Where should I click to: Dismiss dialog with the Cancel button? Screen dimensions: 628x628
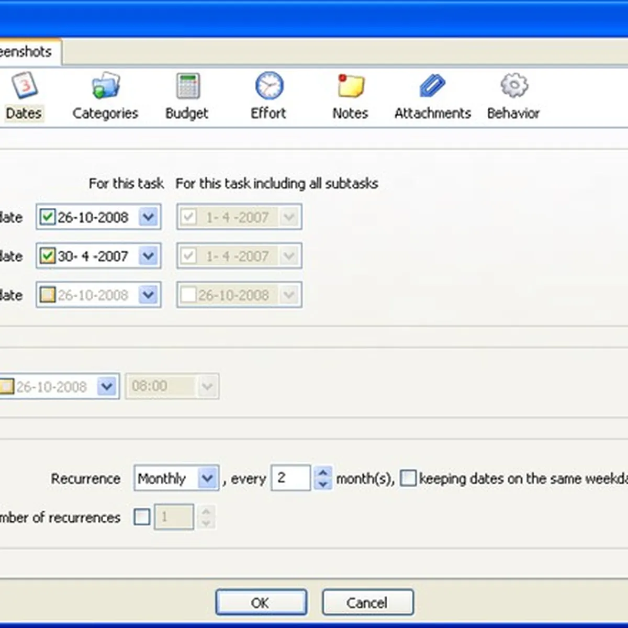(x=368, y=602)
